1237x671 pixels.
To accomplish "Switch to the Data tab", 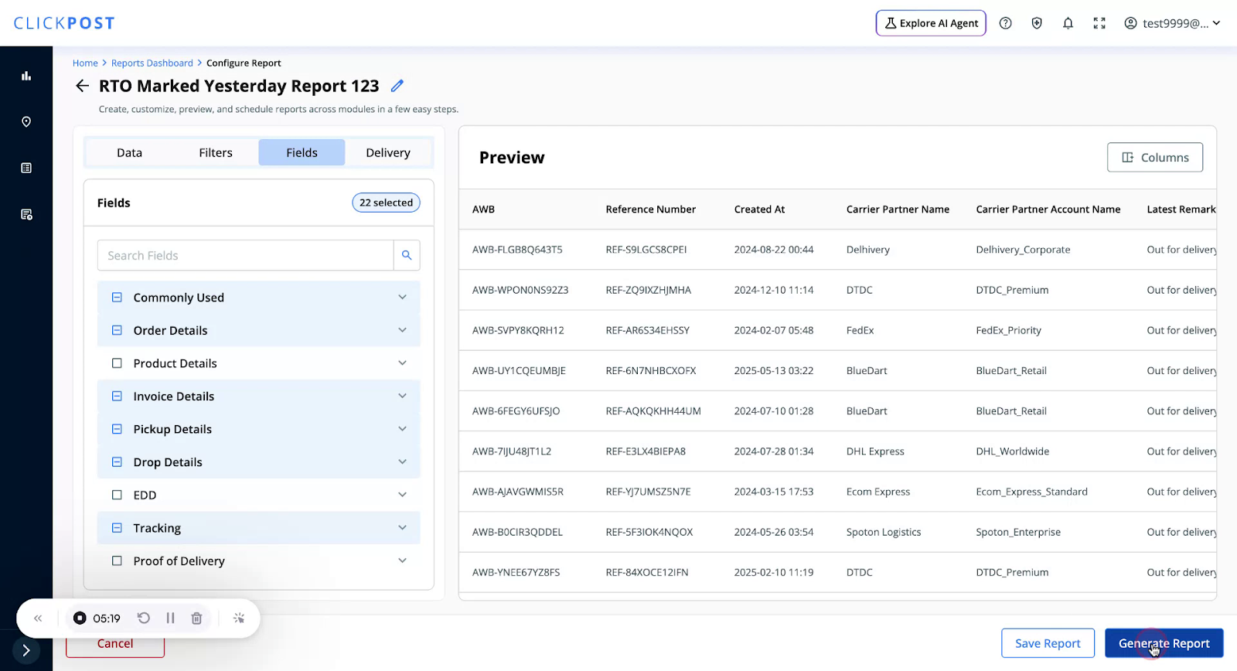I will [130, 152].
